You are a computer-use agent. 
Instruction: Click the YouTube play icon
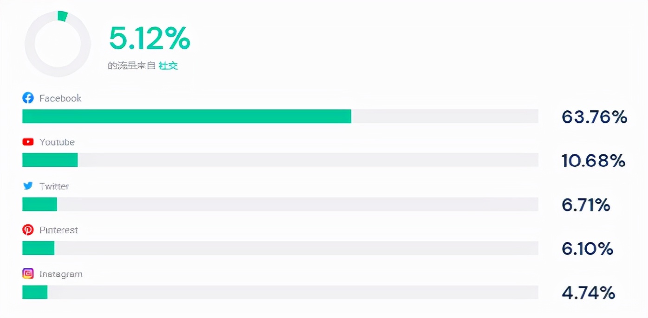point(28,142)
